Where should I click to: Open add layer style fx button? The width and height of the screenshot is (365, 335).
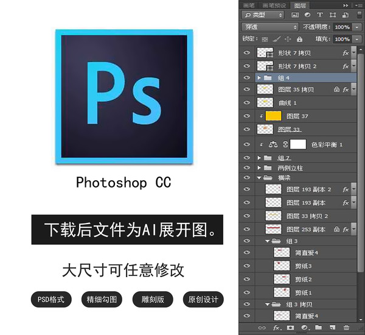[x=277, y=328]
